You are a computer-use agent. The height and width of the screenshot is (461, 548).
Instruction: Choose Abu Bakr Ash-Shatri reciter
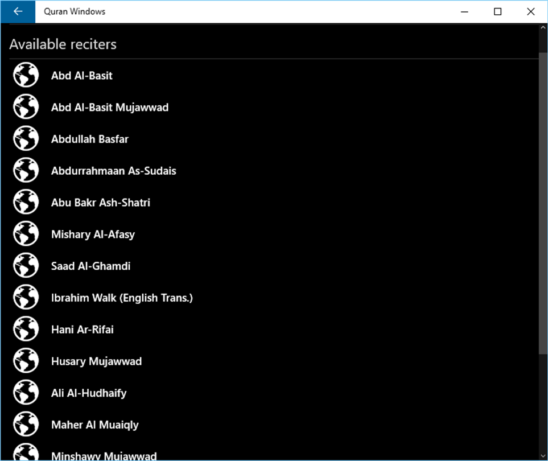(101, 203)
